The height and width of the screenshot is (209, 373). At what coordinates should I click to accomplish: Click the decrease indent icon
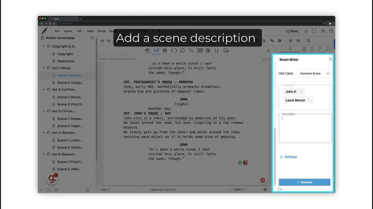pyautogui.click(x=290, y=41)
